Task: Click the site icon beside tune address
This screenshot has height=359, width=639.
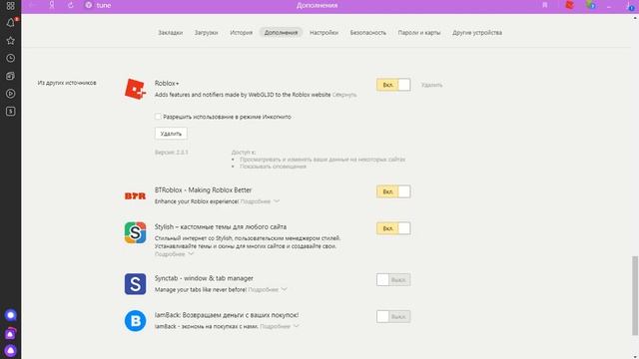Action: point(89,5)
